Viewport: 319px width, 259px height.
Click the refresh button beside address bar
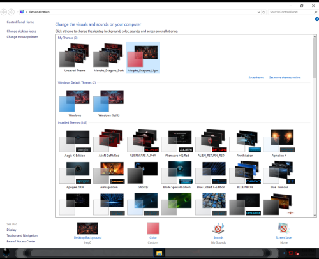click(263, 12)
